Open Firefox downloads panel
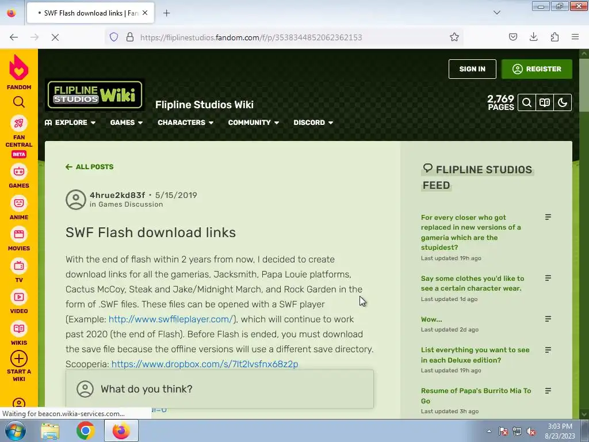Viewport: 589px width, 442px height. 533,37
